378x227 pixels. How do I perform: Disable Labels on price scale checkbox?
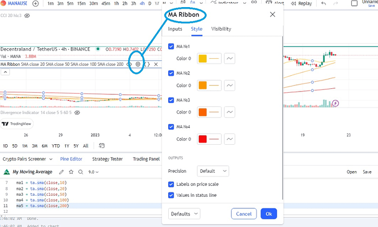(171, 184)
